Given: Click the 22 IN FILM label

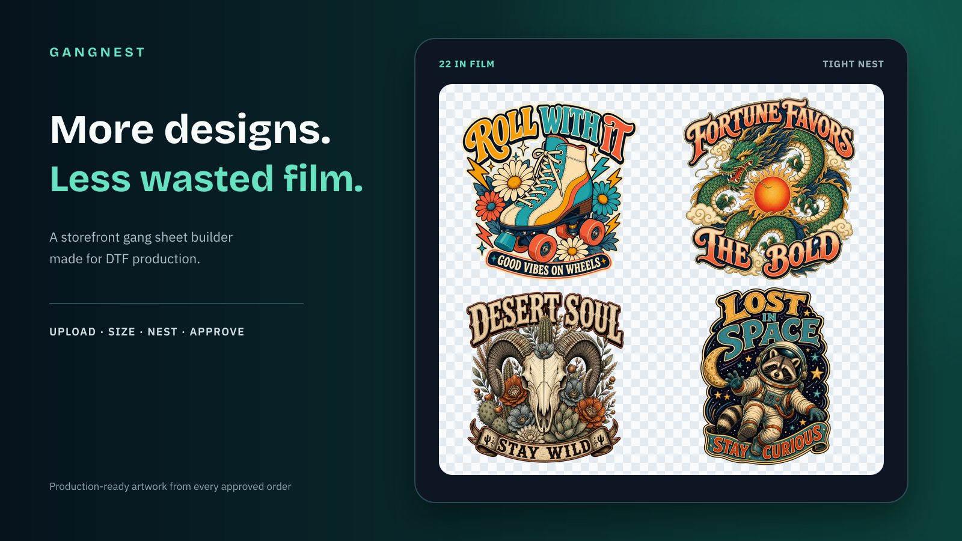Looking at the screenshot, I should (x=467, y=64).
